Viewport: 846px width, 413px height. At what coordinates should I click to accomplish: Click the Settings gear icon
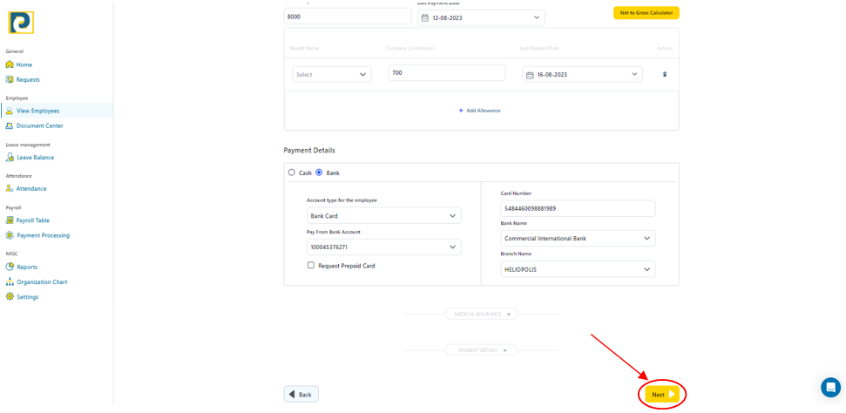click(10, 297)
